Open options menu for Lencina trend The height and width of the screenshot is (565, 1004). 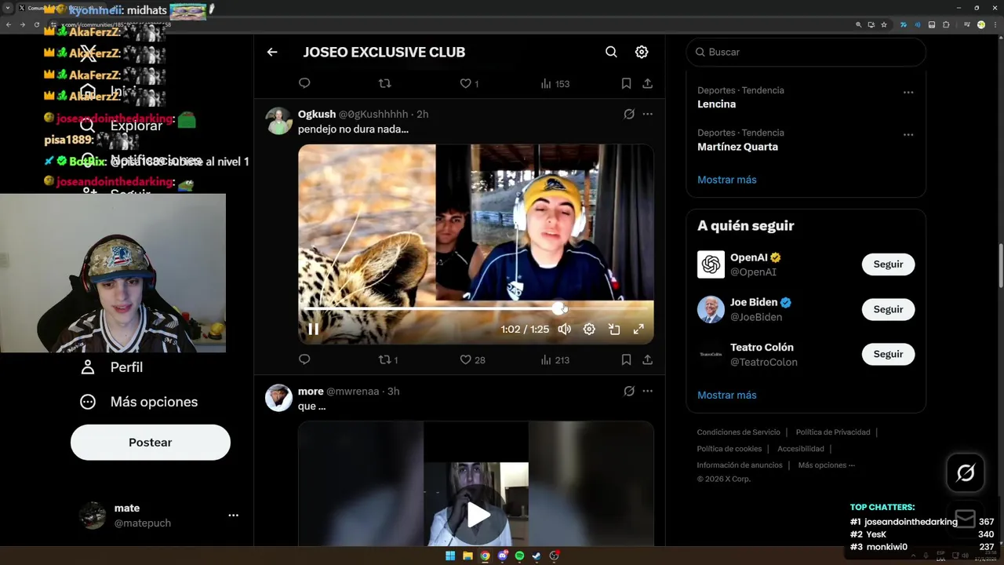click(x=908, y=92)
